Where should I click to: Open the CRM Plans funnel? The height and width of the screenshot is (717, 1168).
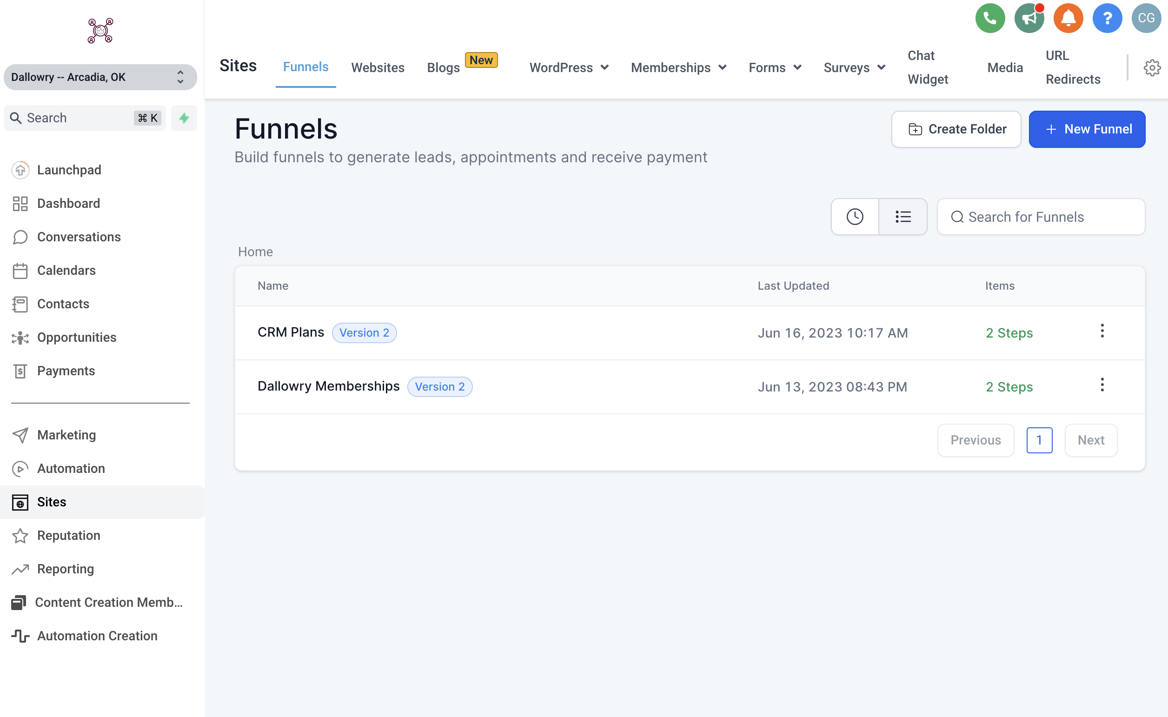[291, 332]
